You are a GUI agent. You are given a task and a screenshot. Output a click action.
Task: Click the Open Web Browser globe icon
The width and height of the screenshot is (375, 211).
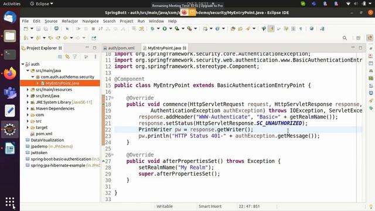[311, 29]
